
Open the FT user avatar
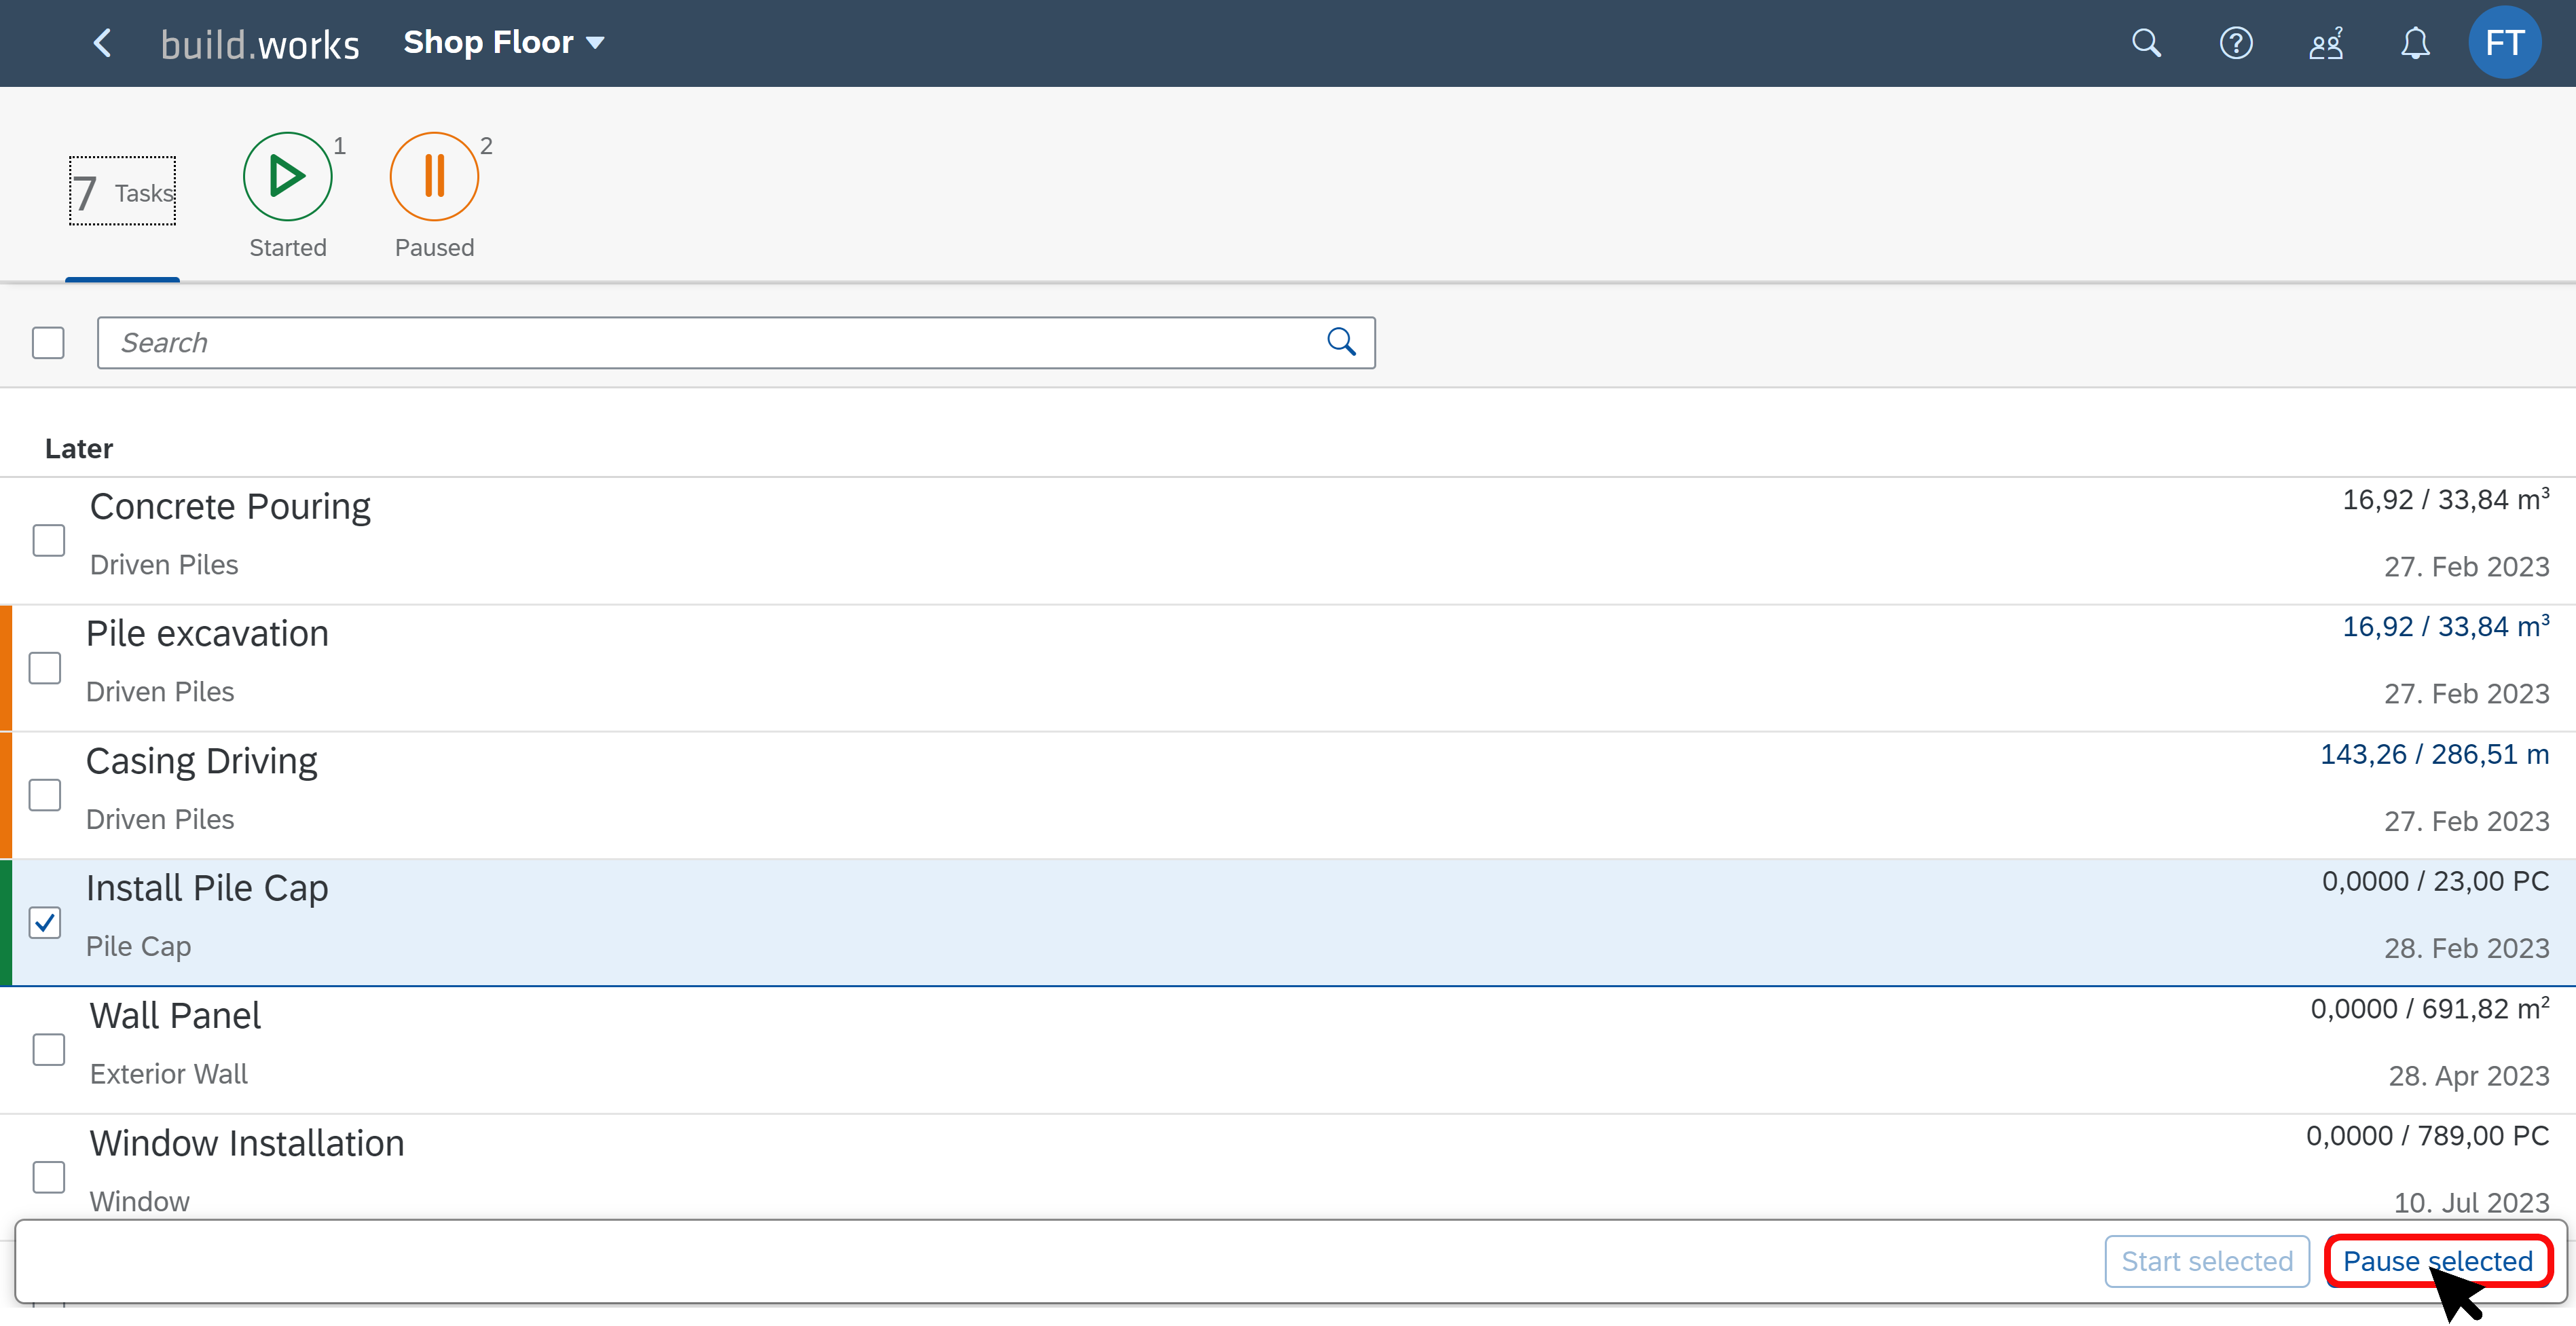click(2505, 43)
